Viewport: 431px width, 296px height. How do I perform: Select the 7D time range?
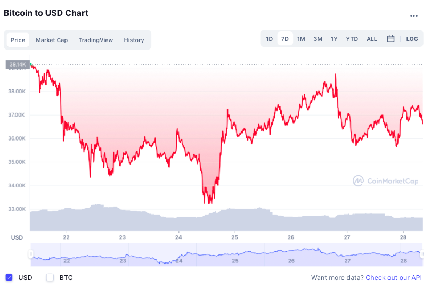click(x=285, y=39)
